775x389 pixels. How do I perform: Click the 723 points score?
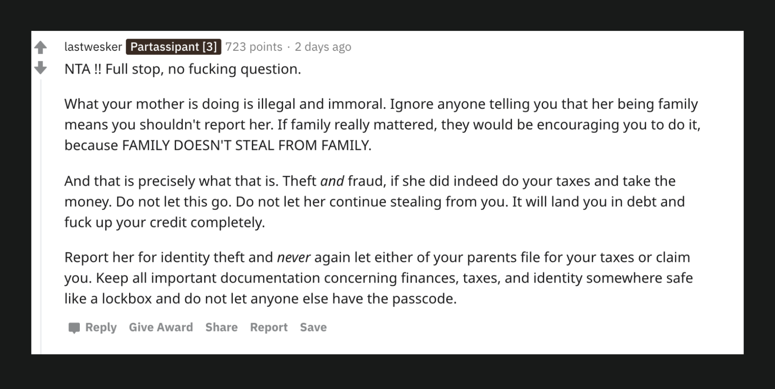point(254,47)
